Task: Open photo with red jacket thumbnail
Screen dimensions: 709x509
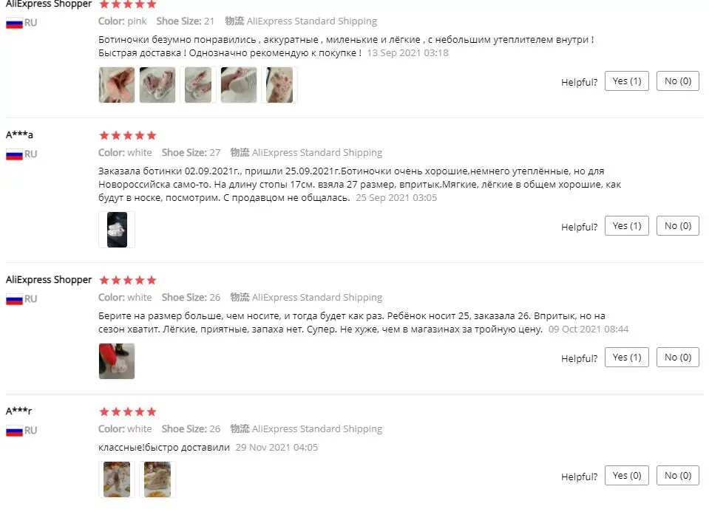Action: pos(117,361)
